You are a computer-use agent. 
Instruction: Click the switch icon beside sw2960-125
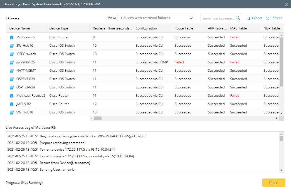tap(12, 62)
